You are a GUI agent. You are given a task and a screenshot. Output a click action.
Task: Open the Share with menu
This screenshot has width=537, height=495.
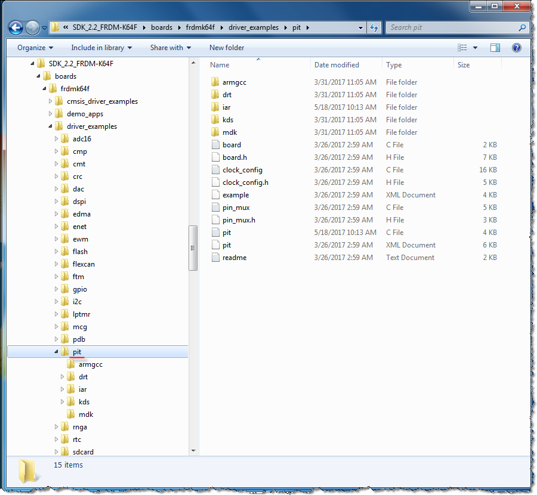(169, 47)
